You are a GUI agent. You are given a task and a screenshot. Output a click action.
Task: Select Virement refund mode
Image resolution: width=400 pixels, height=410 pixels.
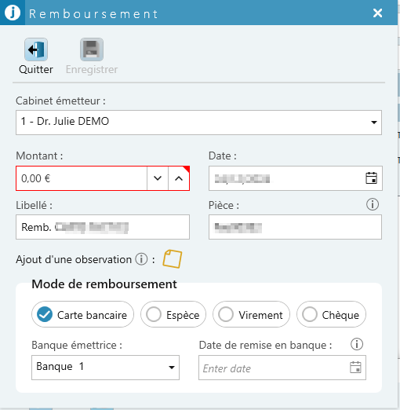tap(251, 314)
